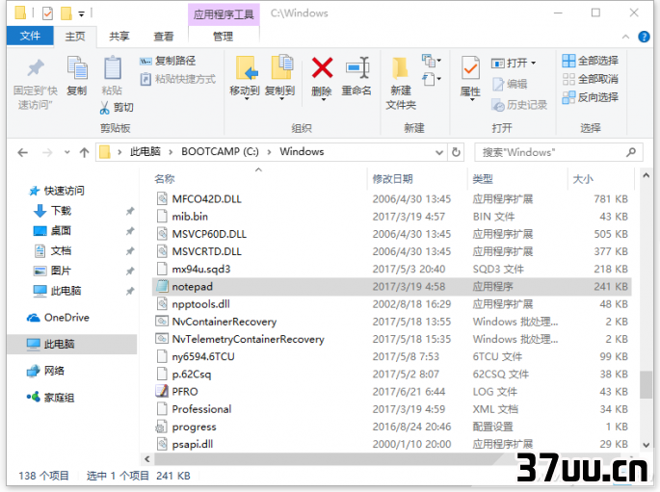Collapse the ribbon with the chevron
This screenshot has width=660, height=492.
click(626, 37)
